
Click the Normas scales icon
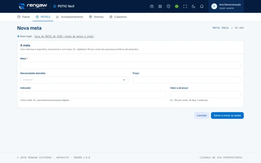[x=90, y=17]
